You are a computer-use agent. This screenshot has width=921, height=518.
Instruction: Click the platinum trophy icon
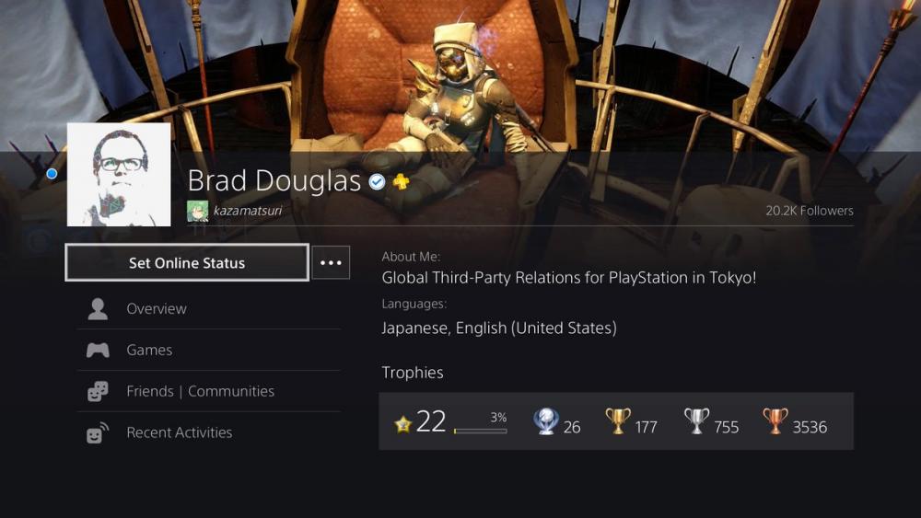(x=545, y=421)
